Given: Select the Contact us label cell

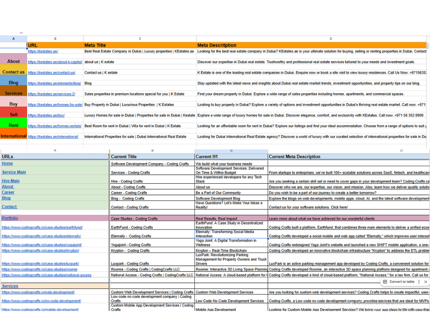Looking at the screenshot, I should tap(13, 70).
